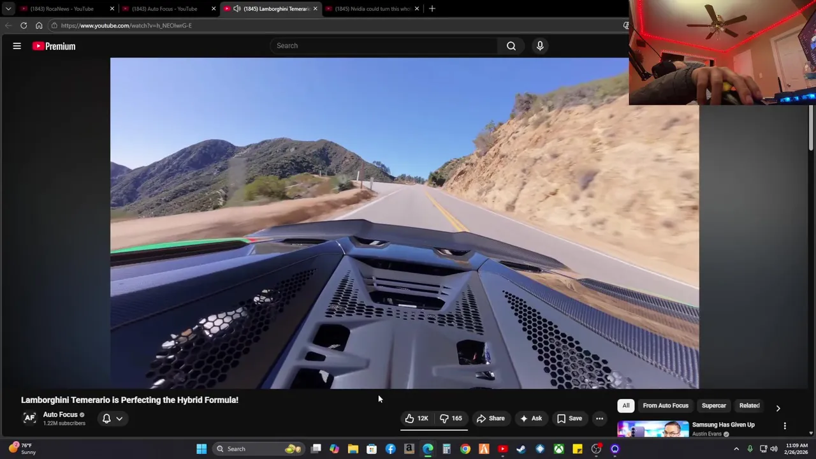Toggle the notification bell for Auto Focus
This screenshot has width=816, height=459.
coord(106,418)
